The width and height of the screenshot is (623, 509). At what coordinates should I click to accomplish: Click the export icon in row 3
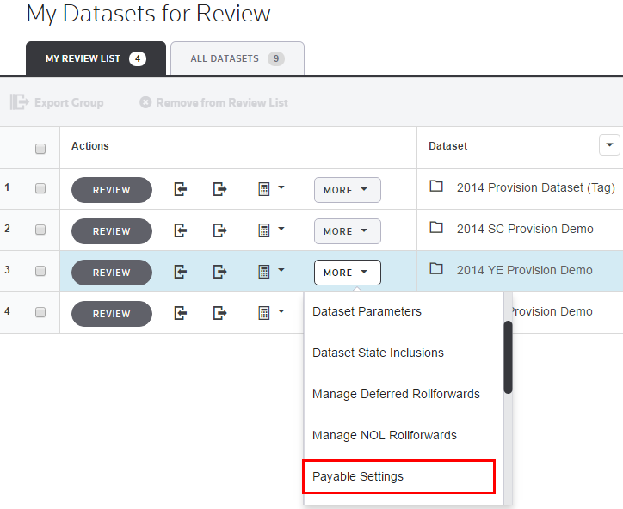[220, 272]
